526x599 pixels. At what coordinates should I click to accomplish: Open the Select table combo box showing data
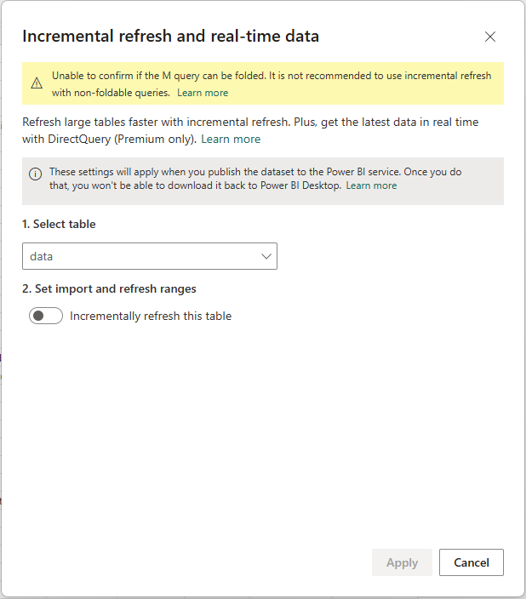149,256
